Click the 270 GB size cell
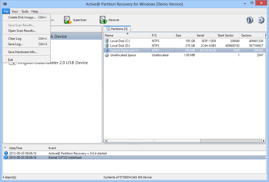The image size is (269, 182). click(x=190, y=46)
